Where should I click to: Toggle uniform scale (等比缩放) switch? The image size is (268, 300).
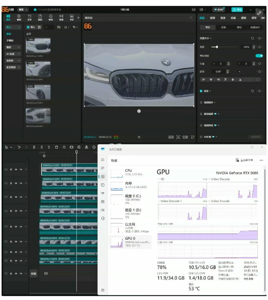click(x=259, y=56)
